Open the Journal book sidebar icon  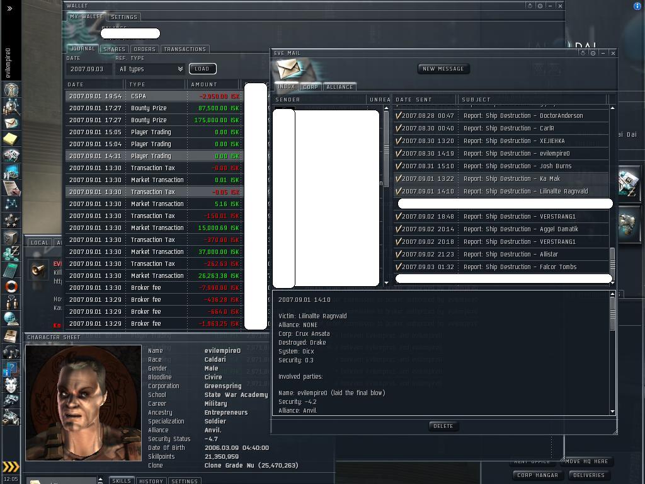pyautogui.click(x=11, y=335)
